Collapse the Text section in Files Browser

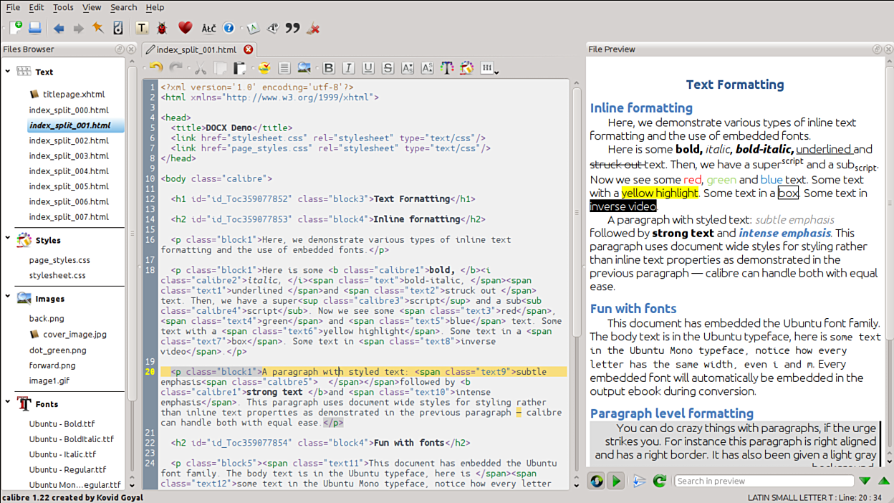tap(8, 72)
